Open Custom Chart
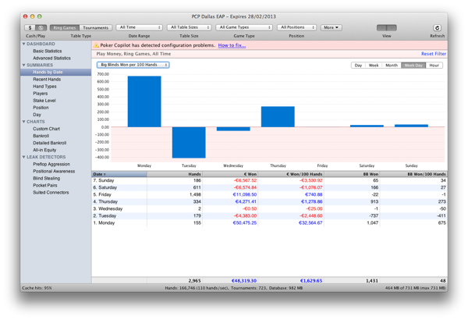Viewport: 468px width, 320px height. 46,129
